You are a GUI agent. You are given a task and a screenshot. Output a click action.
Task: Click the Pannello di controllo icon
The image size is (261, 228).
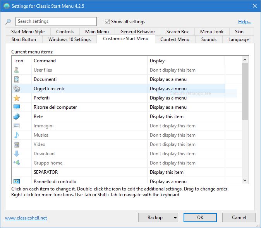(17, 181)
